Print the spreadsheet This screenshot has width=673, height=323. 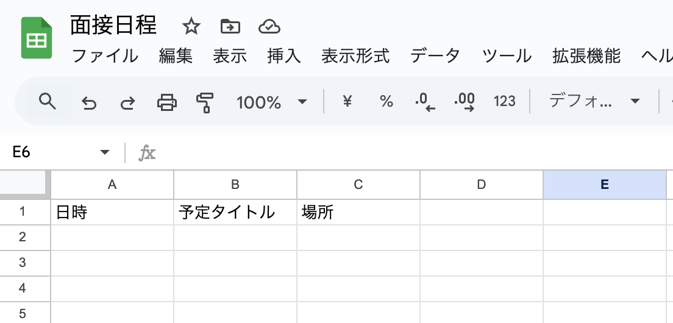pos(166,102)
